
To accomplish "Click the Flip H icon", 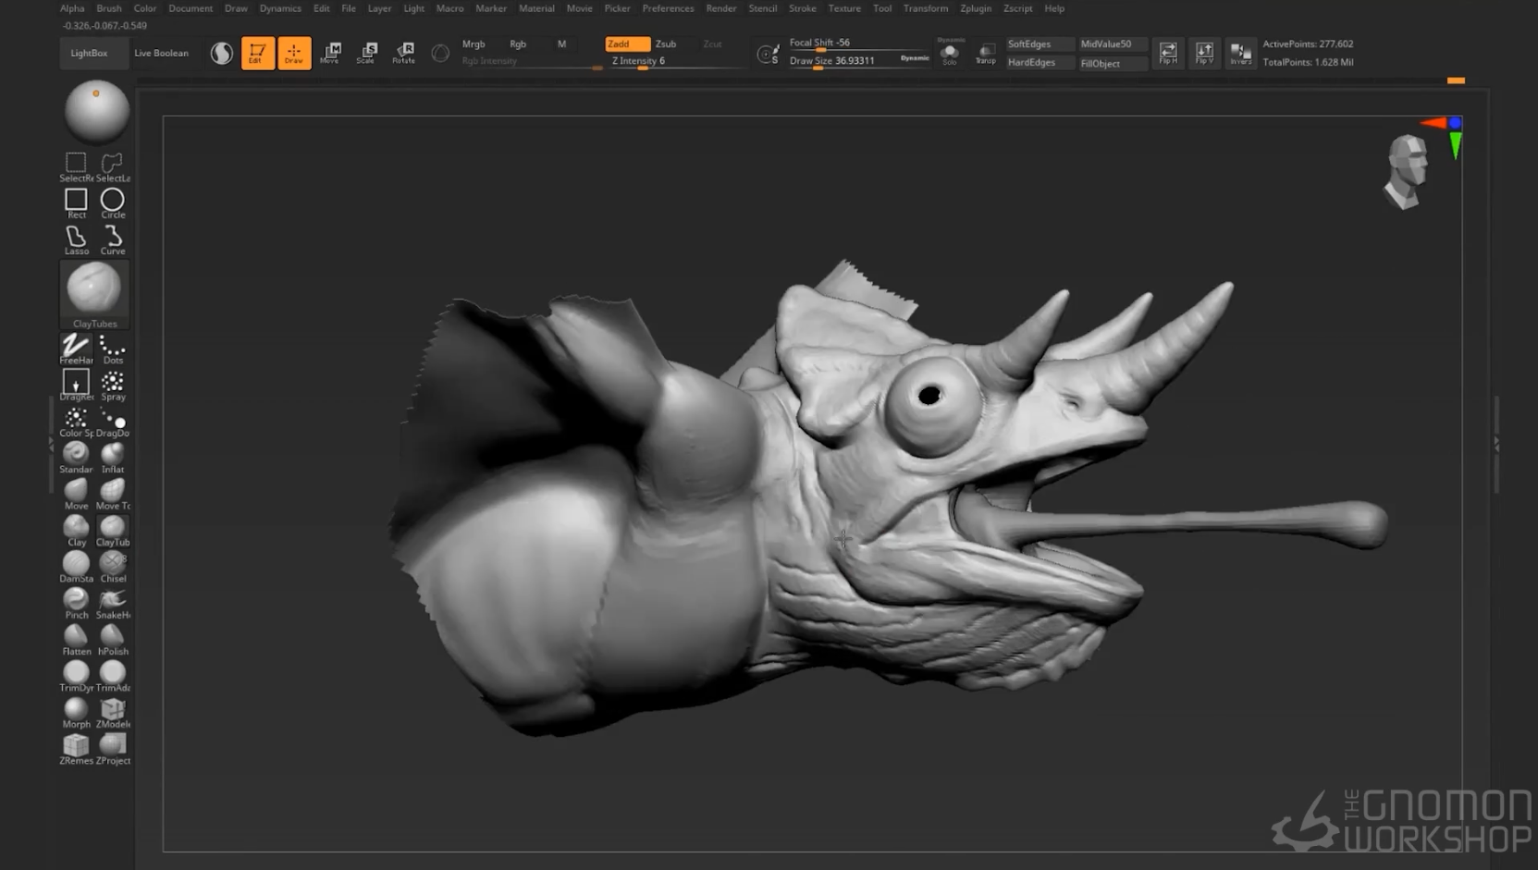I will 1168,53.
